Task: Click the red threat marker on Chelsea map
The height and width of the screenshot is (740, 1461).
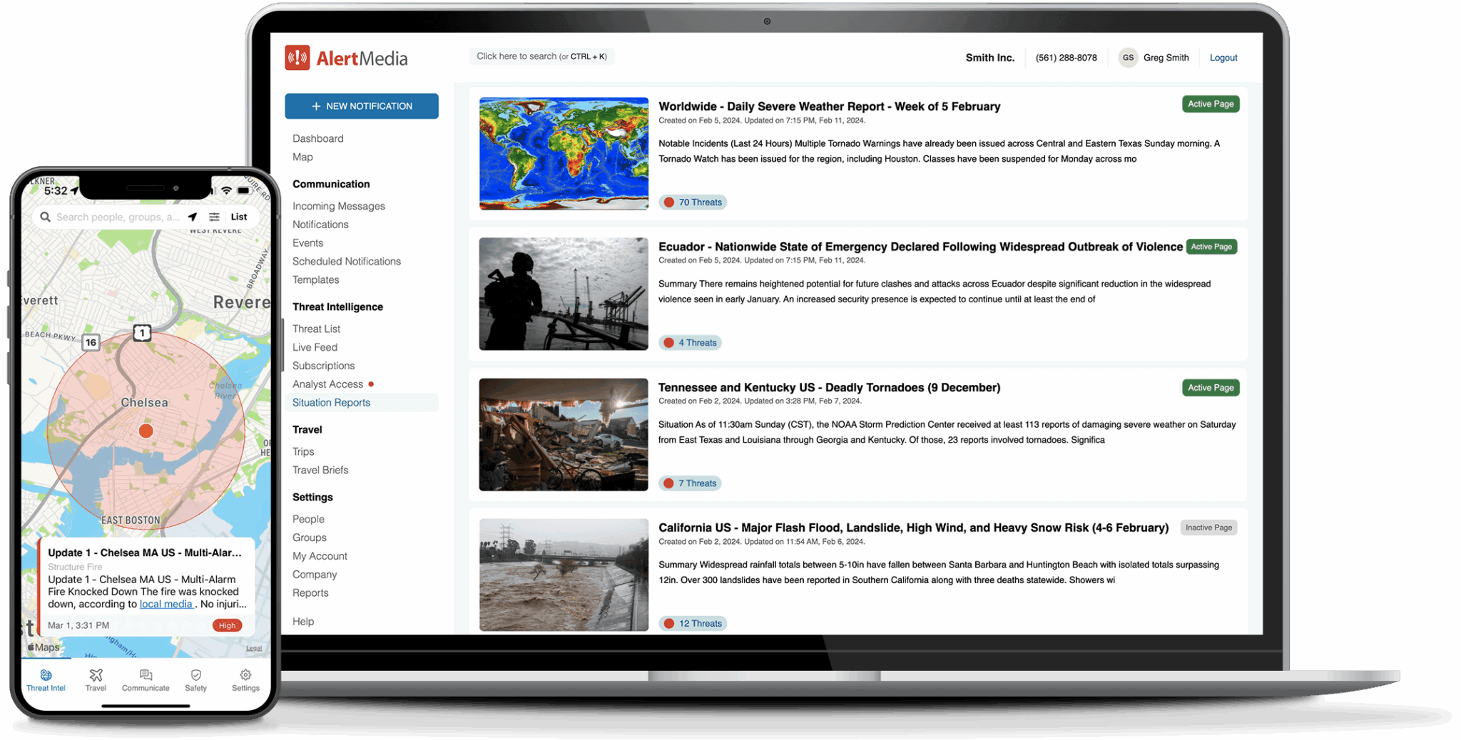Action: [x=146, y=431]
